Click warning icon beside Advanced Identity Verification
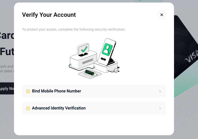The height and width of the screenshot is (139, 198). (28, 108)
